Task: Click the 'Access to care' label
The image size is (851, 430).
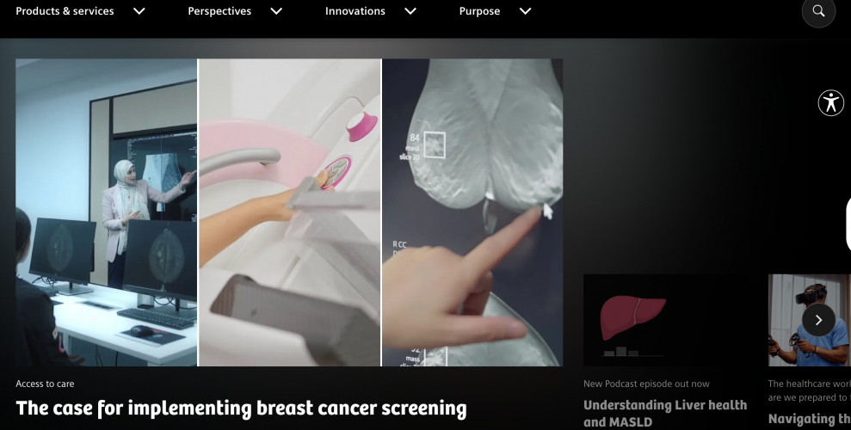Action: [45, 384]
